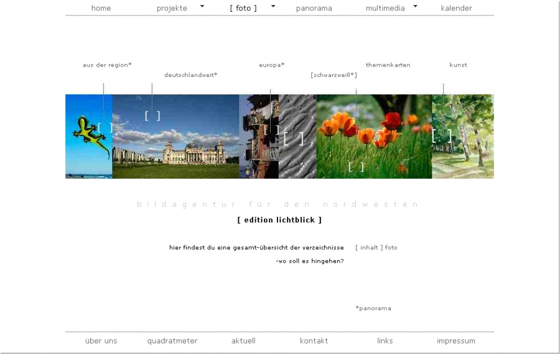Open the '[ inhalt ] foto' link

click(376, 247)
